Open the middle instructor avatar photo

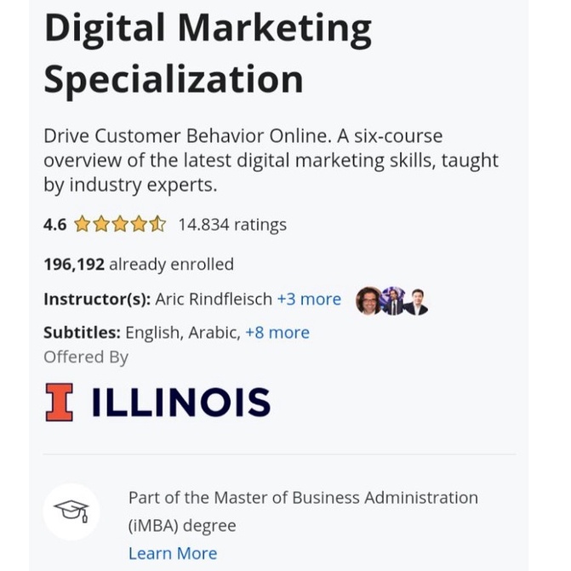(392, 300)
